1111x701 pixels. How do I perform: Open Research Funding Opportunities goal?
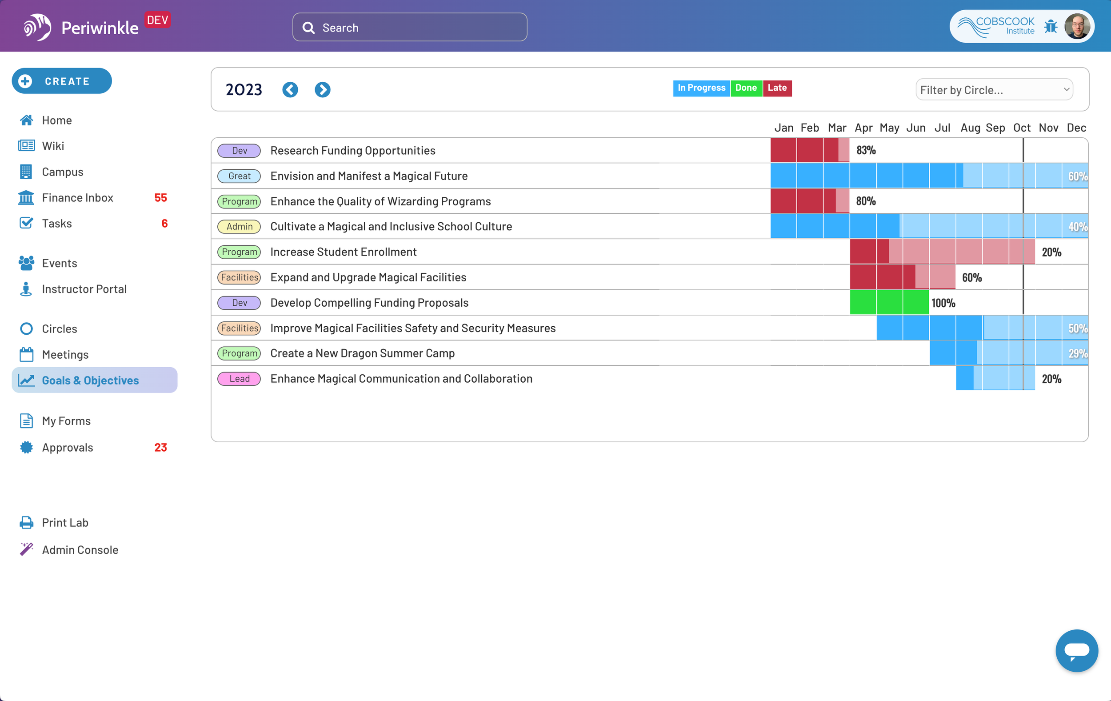pos(352,150)
